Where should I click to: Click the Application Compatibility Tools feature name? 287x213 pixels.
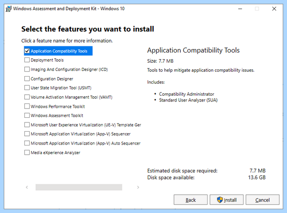[x=59, y=51]
